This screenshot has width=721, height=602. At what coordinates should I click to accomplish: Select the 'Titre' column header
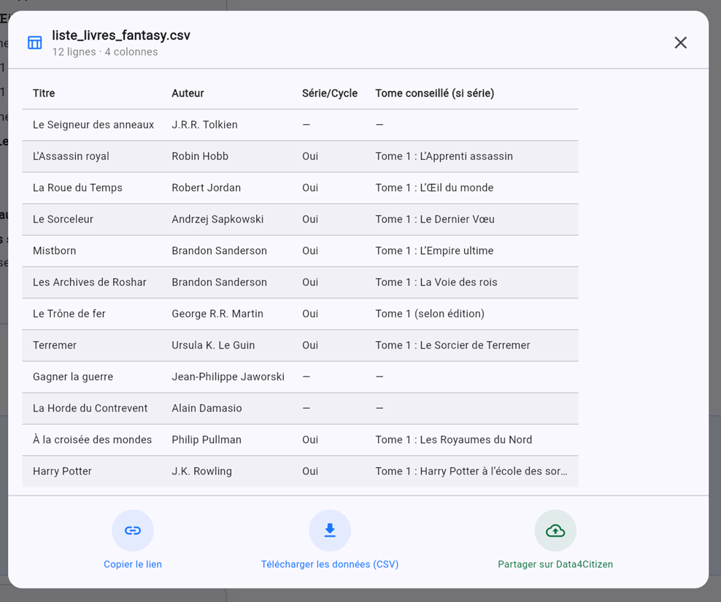[x=44, y=93]
